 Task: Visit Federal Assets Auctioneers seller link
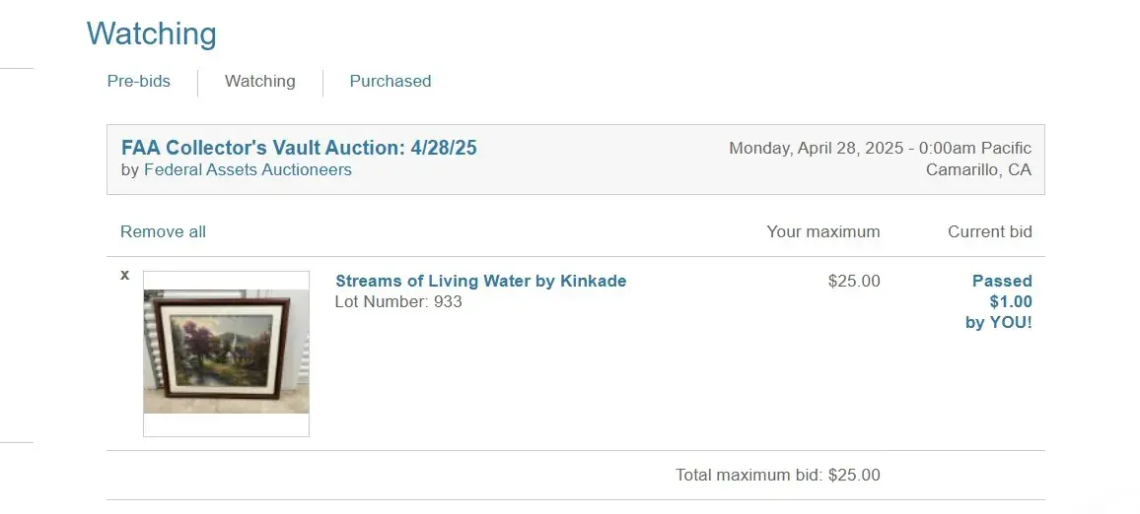click(248, 169)
